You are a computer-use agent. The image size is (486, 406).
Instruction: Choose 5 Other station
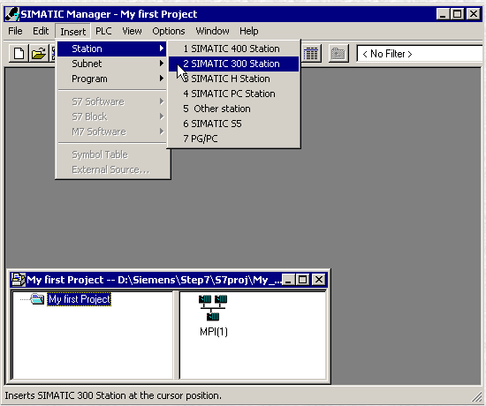coord(233,109)
